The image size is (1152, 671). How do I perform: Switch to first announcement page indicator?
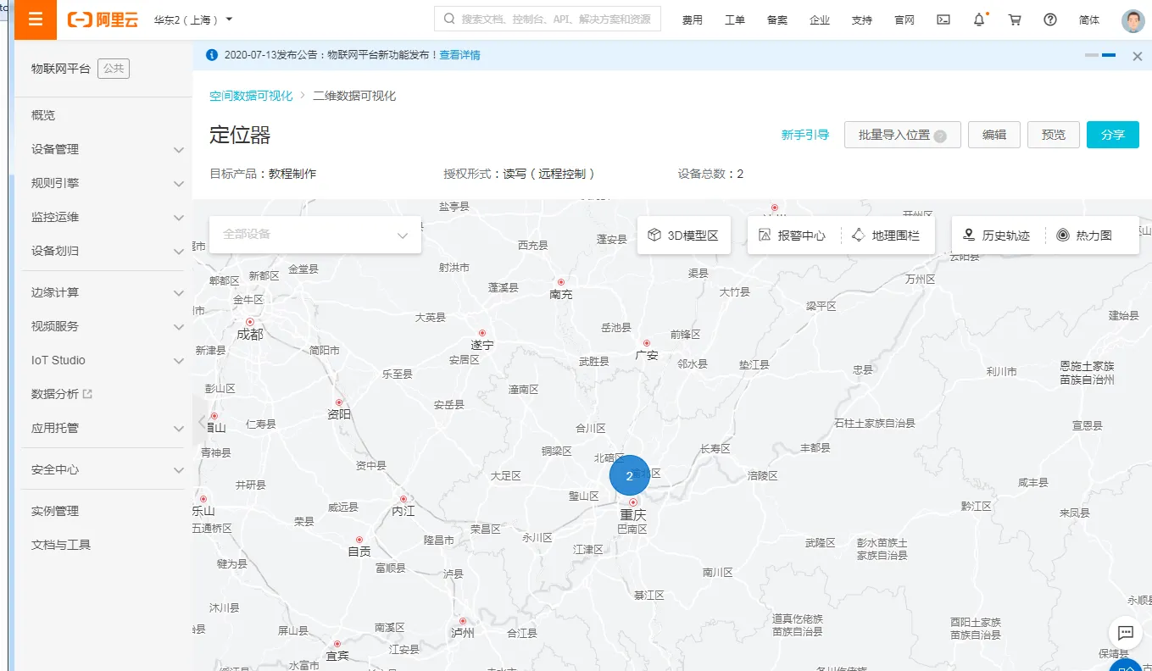tap(1092, 55)
